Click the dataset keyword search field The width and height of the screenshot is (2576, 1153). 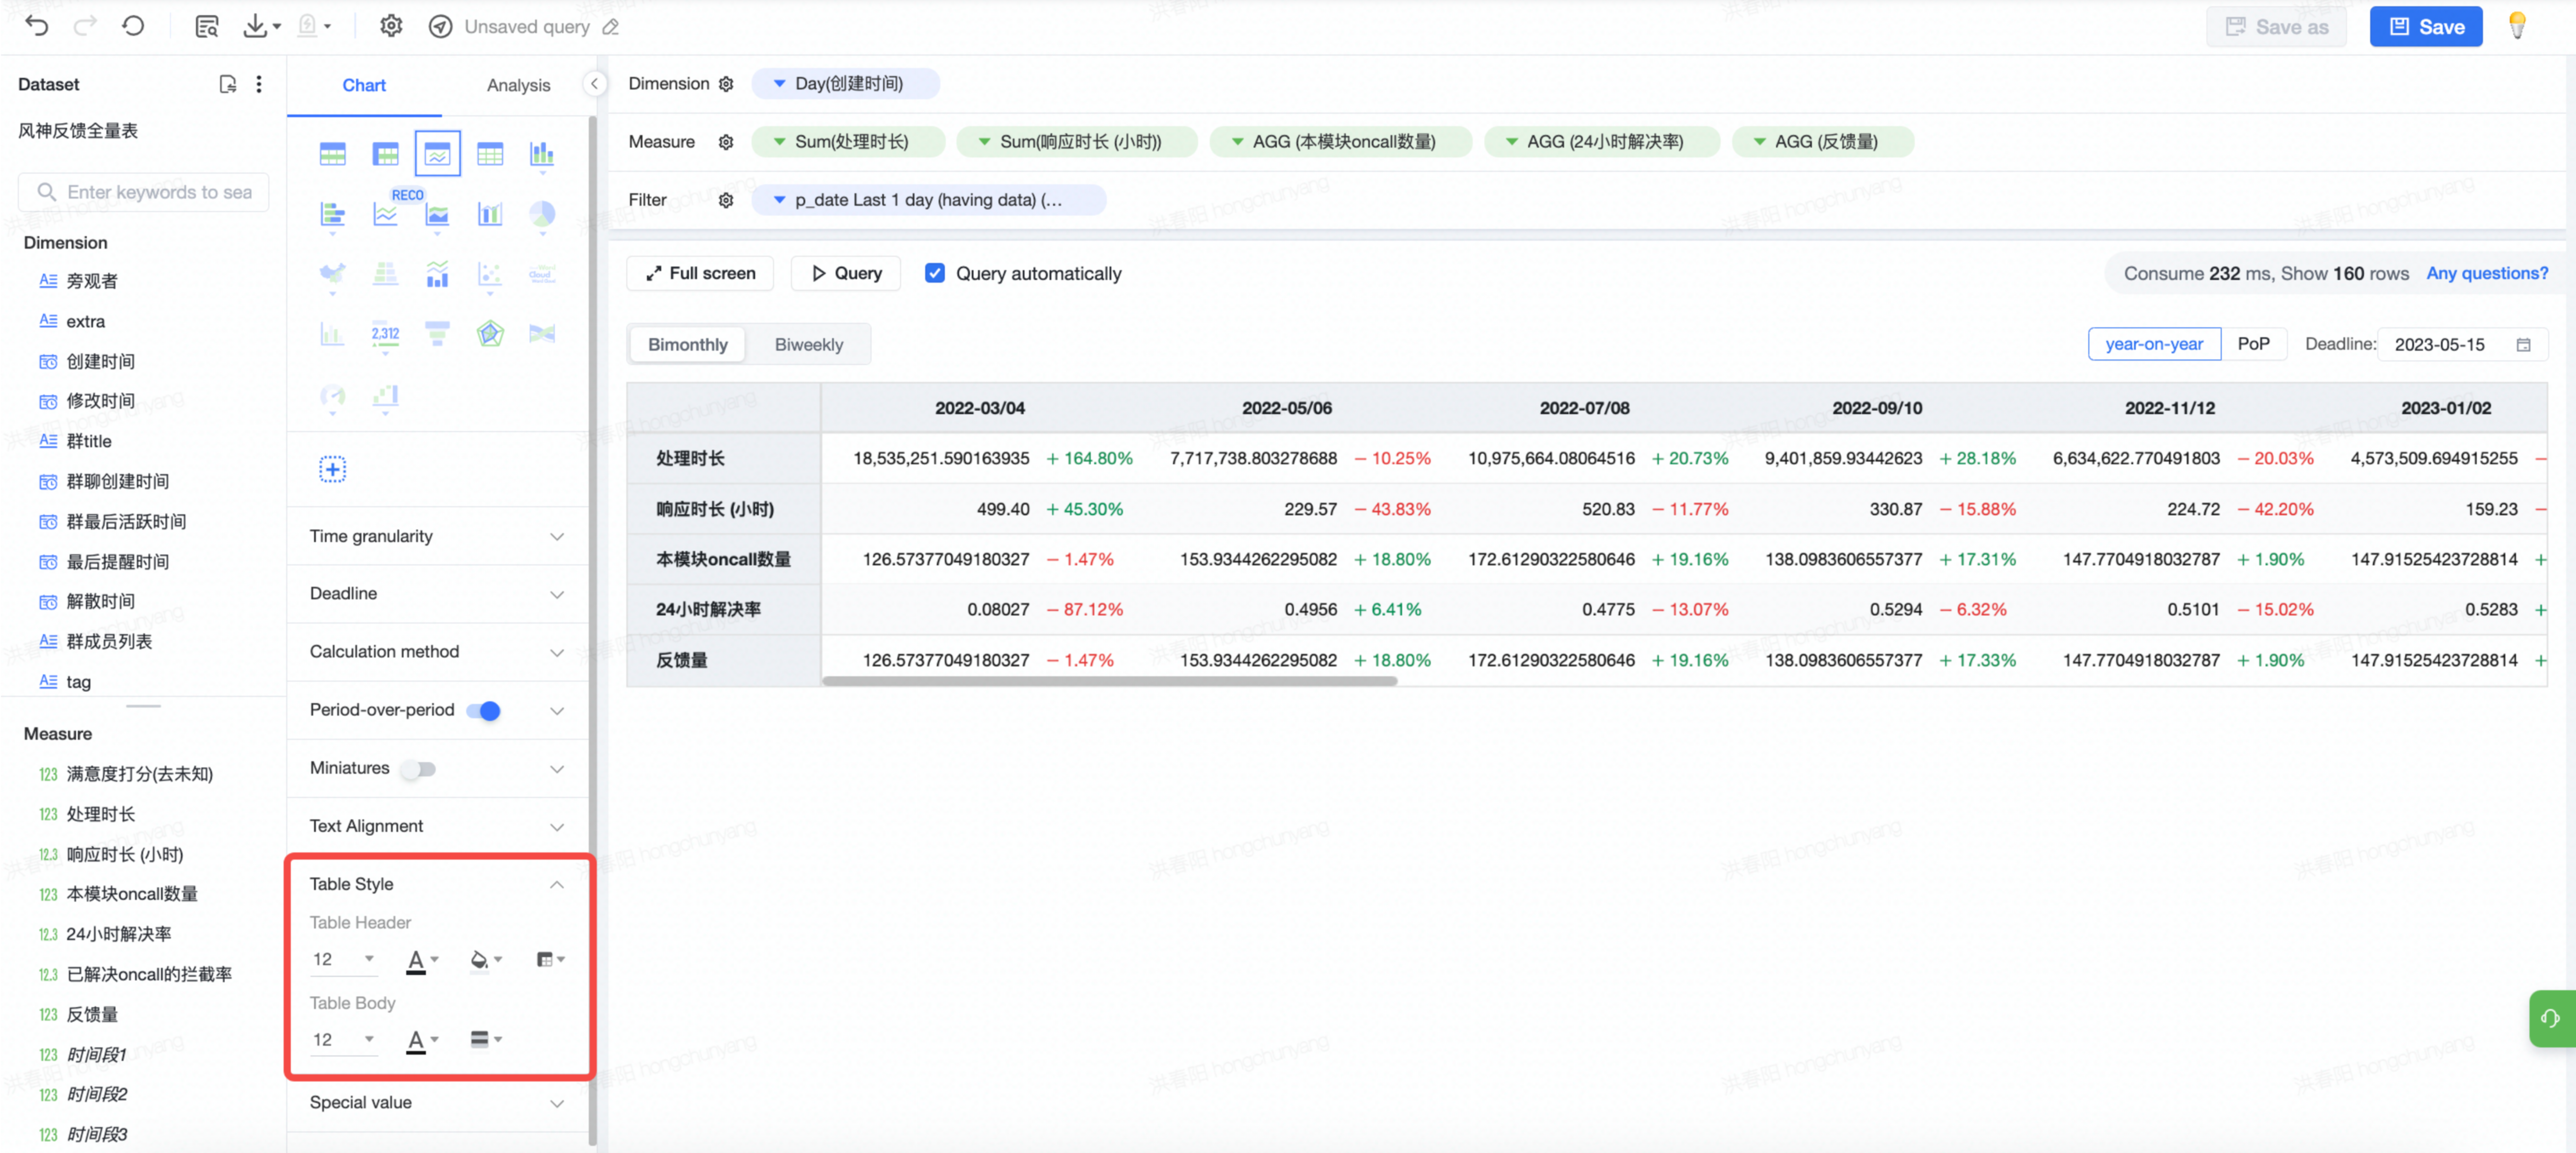point(144,192)
